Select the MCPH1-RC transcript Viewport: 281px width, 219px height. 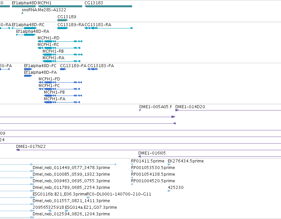[59, 48]
